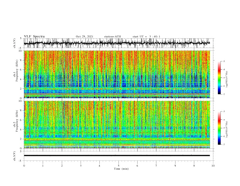Click the '3' tick on time axis
The width and height of the screenshot is (240, 186).
coord(81,166)
